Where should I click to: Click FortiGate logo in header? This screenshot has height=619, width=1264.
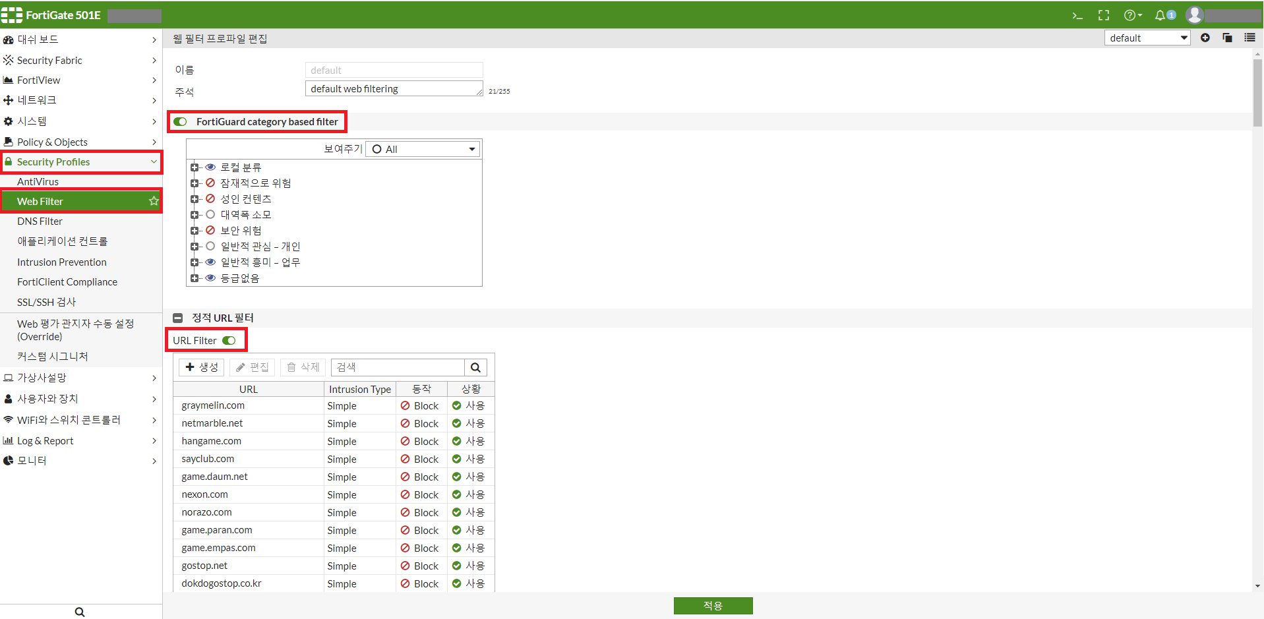click(x=12, y=15)
